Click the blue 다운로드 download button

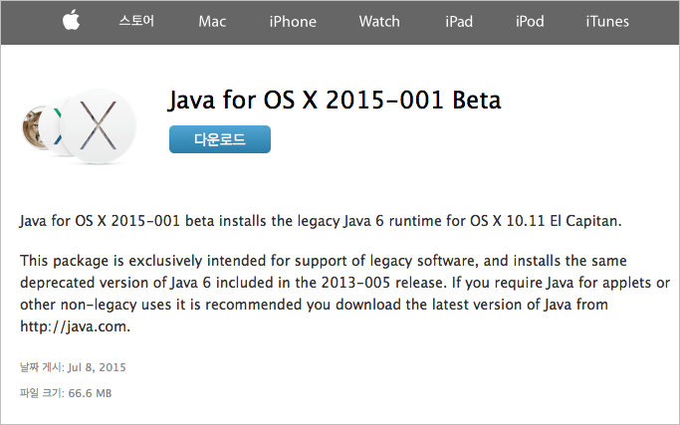pos(220,139)
